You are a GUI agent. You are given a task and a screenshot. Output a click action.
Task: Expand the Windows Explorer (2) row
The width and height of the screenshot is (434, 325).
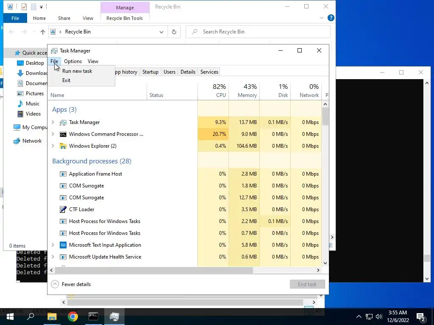[x=53, y=146]
